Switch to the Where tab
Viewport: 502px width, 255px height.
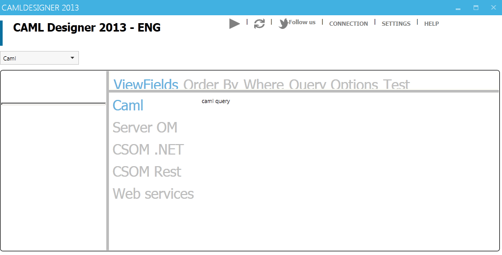pyautogui.click(x=264, y=85)
